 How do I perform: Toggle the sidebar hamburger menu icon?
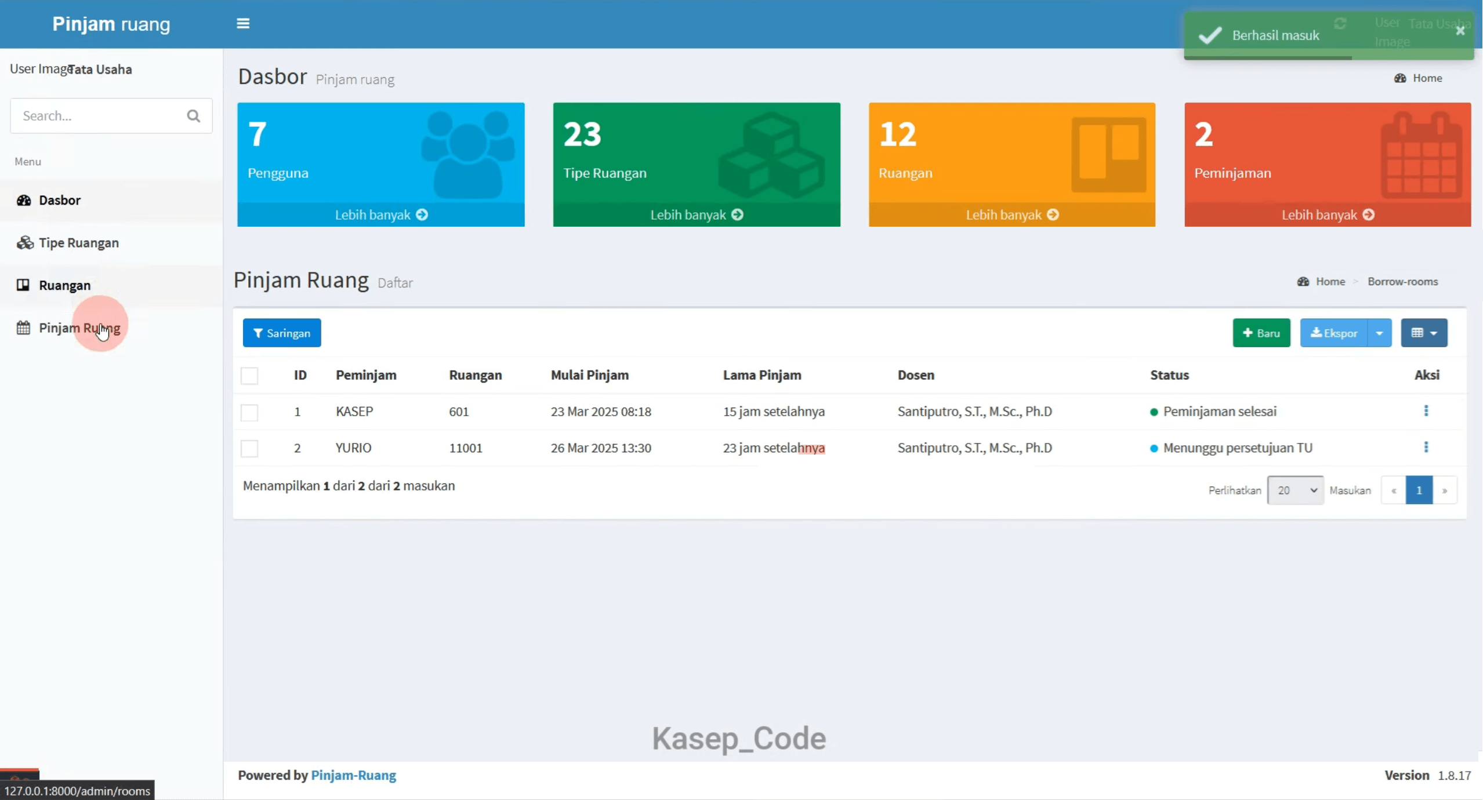(x=243, y=24)
